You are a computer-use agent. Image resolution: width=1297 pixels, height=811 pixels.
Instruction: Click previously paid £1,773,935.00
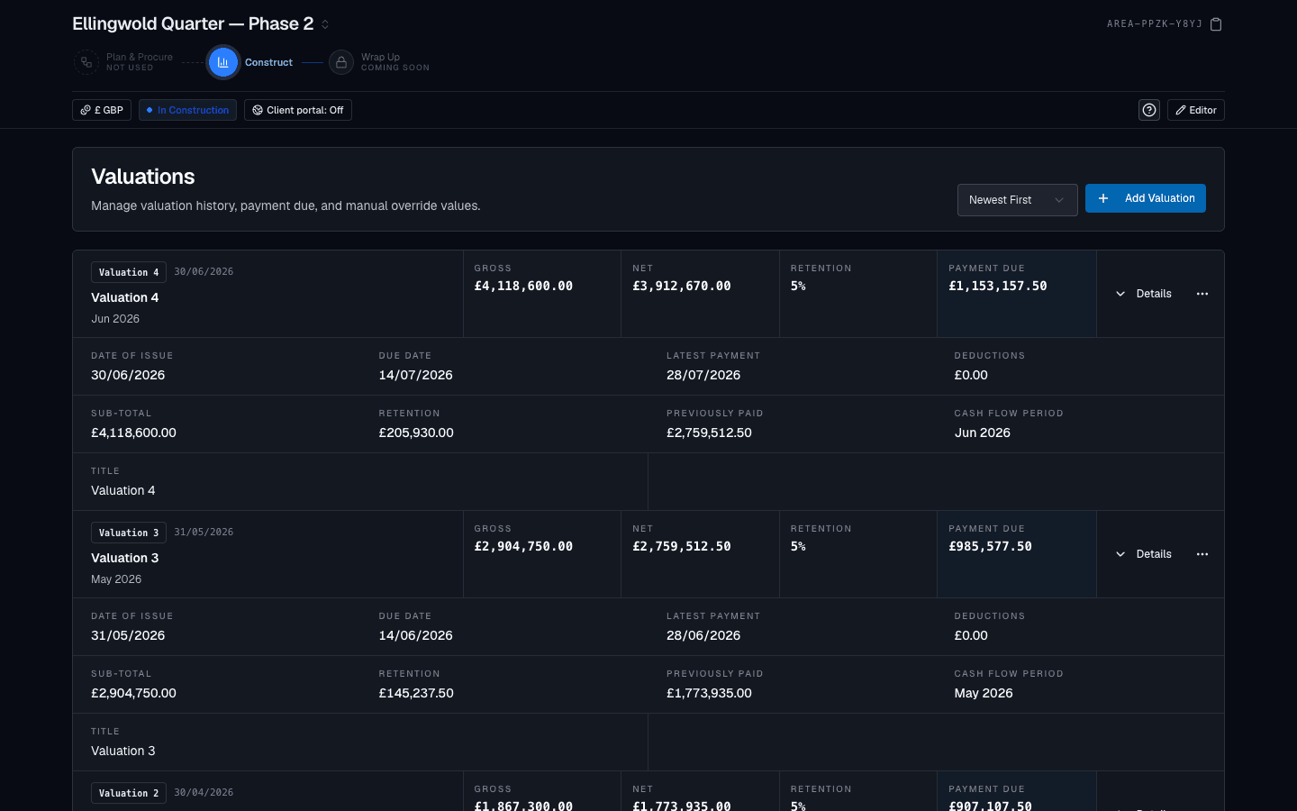(709, 693)
